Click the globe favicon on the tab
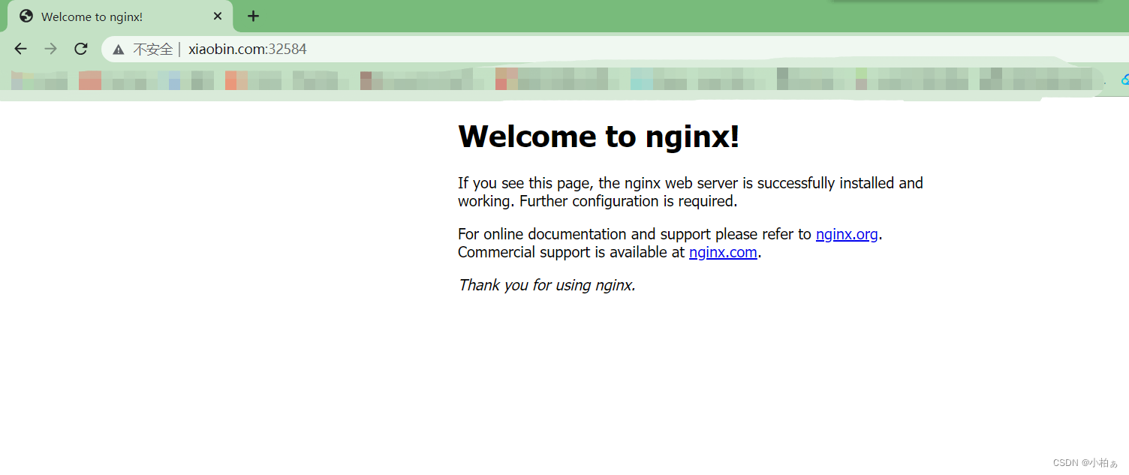Viewport: 1129px width, 475px height. (x=26, y=16)
